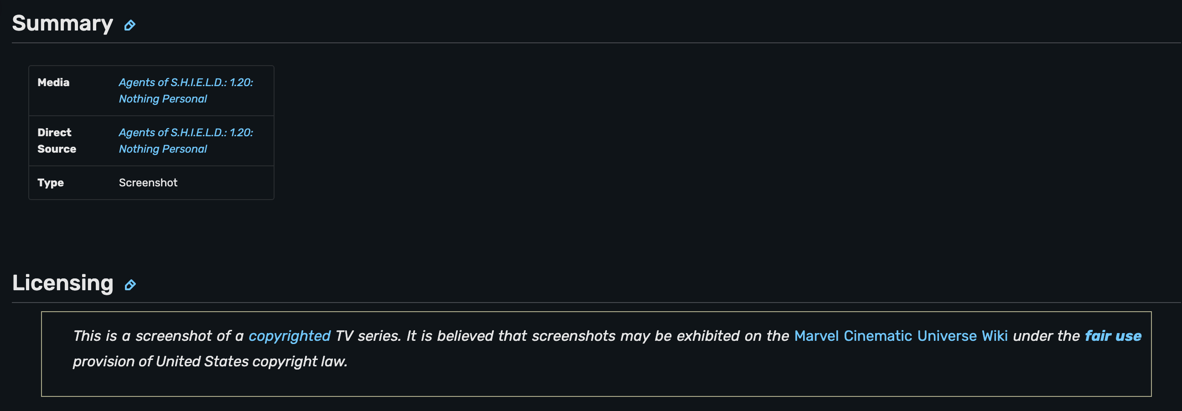Click the Licensing section heading

62,283
